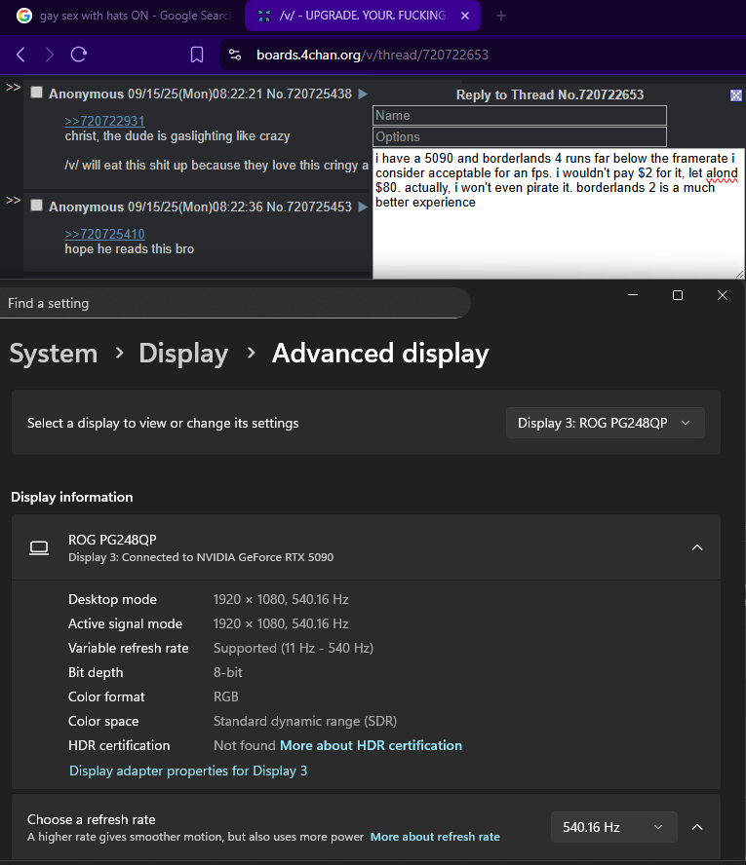The height and width of the screenshot is (865, 746).
Task: Follow the quote link >>720722931
Action: coord(105,121)
